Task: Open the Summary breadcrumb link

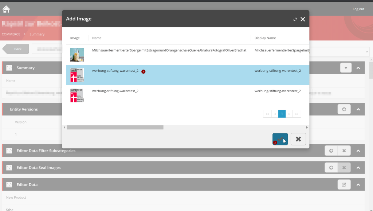Action: pyautogui.click(x=37, y=34)
